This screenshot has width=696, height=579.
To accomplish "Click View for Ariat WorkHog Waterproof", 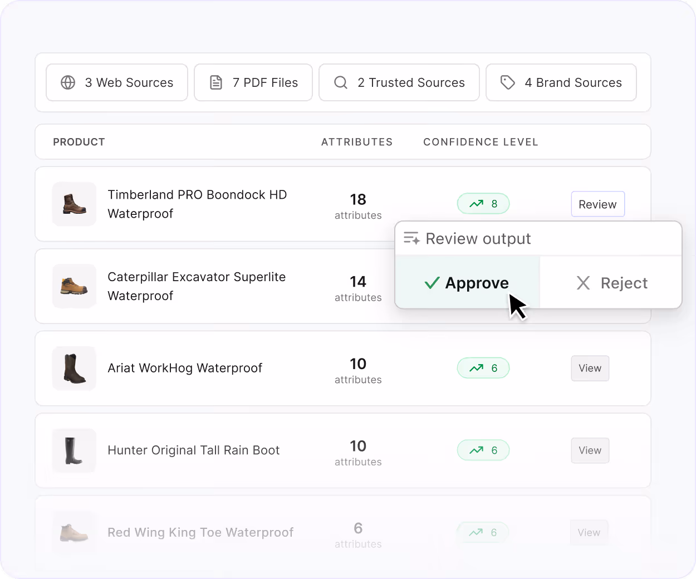I will tap(590, 369).
